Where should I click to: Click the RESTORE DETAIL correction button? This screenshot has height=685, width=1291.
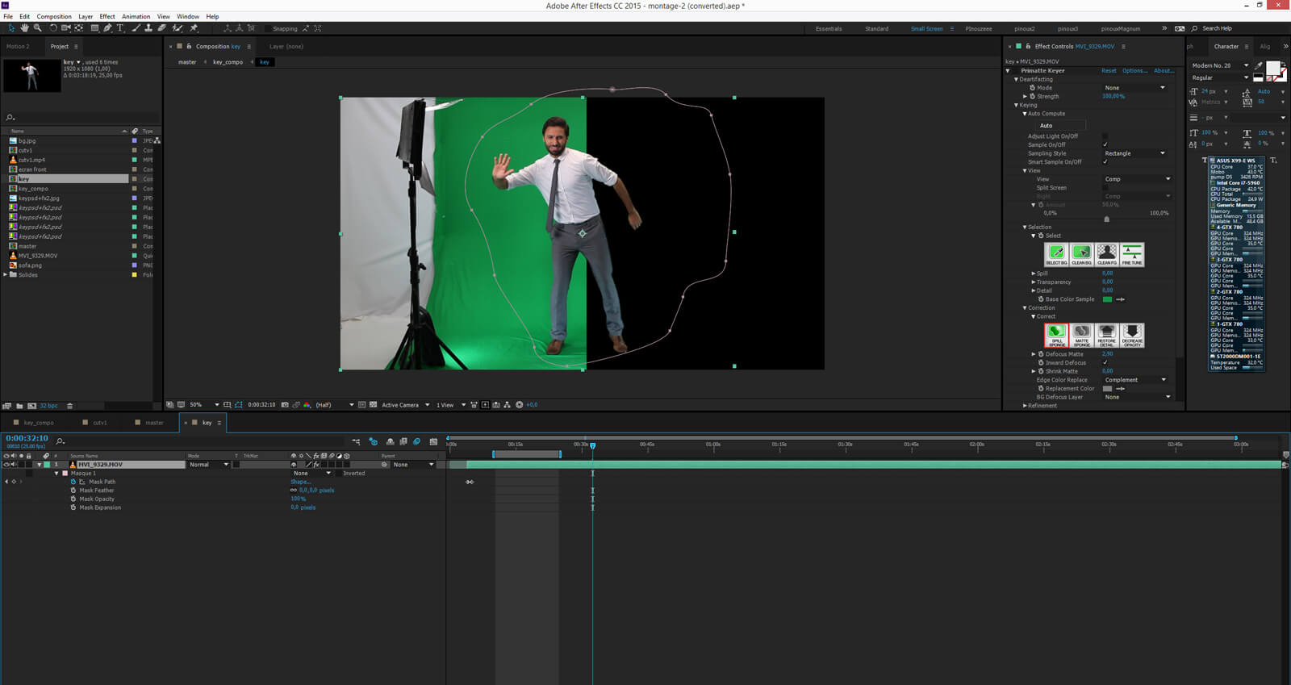pos(1107,335)
